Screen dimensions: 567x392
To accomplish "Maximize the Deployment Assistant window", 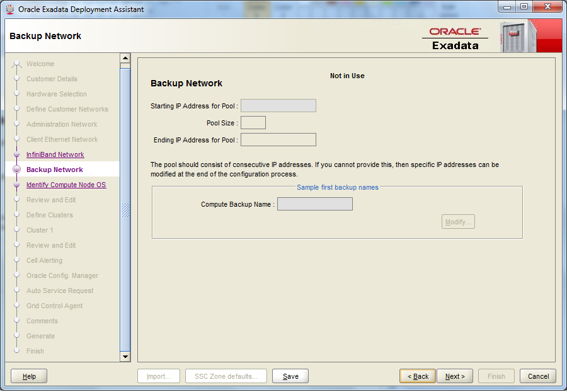I will pyautogui.click(x=524, y=7).
